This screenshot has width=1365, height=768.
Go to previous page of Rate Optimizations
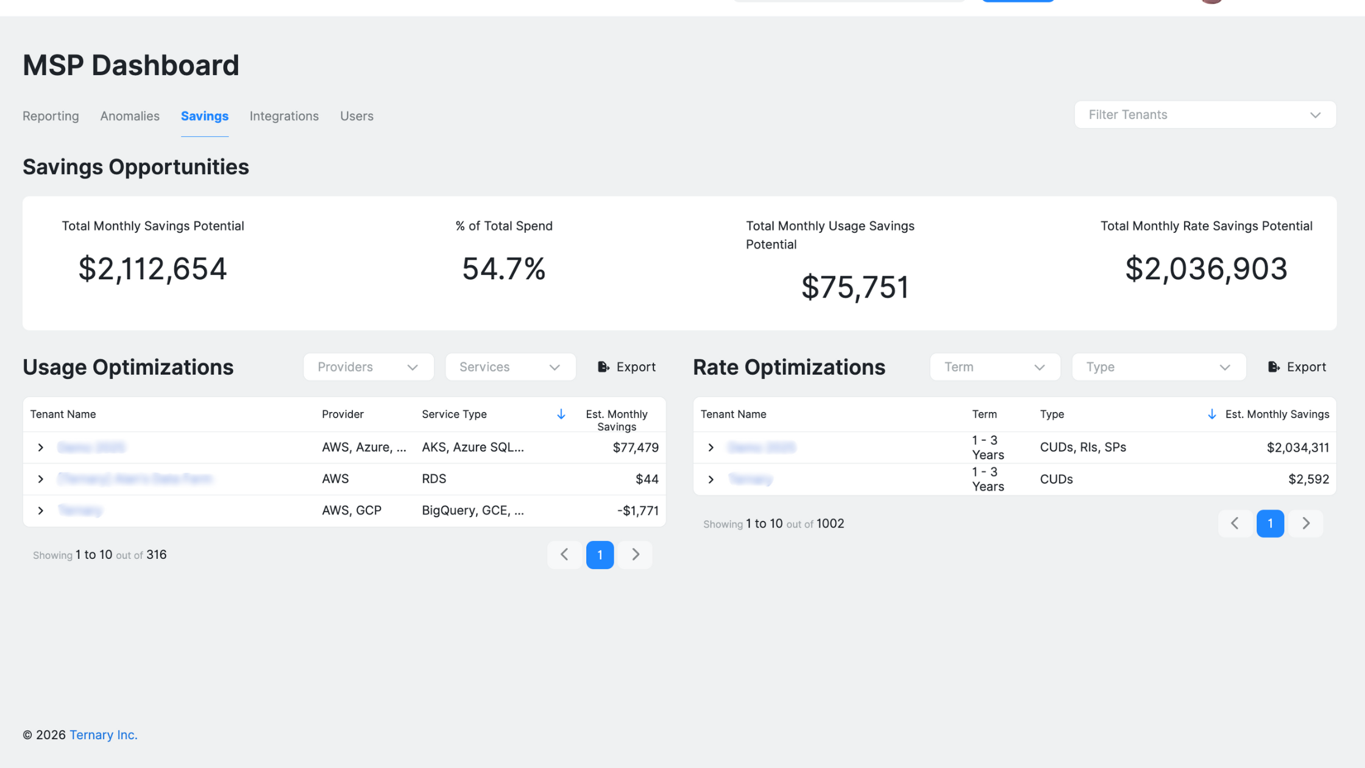[x=1235, y=524]
